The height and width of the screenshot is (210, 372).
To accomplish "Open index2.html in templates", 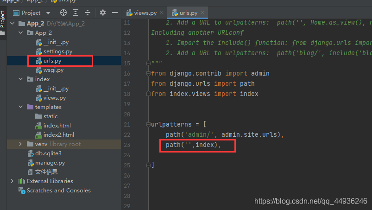I will click(x=59, y=135).
